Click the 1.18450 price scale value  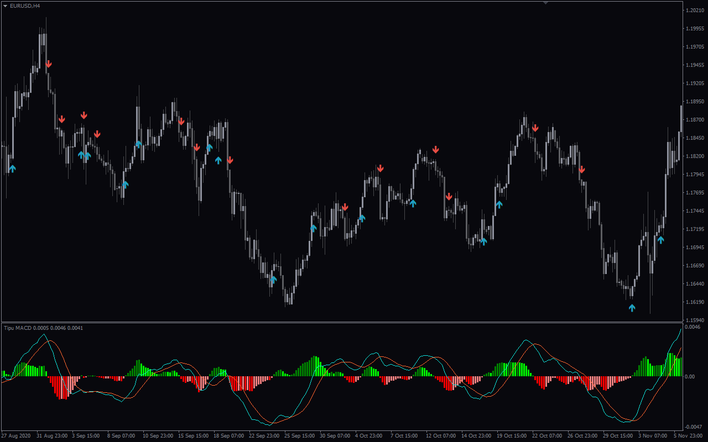tap(694, 138)
